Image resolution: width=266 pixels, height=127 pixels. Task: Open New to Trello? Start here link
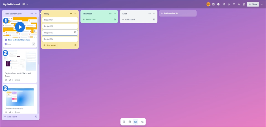(19, 40)
